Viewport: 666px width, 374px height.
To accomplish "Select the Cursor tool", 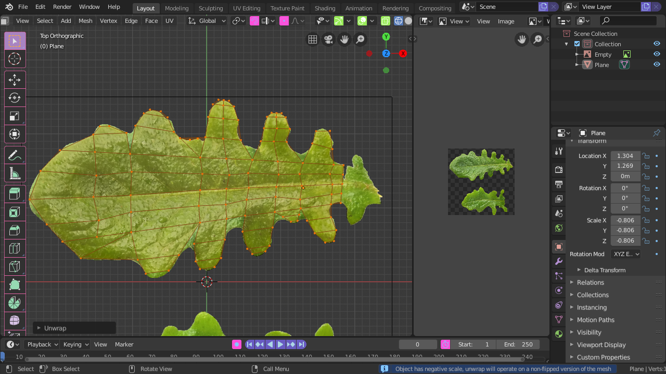I will [x=15, y=59].
